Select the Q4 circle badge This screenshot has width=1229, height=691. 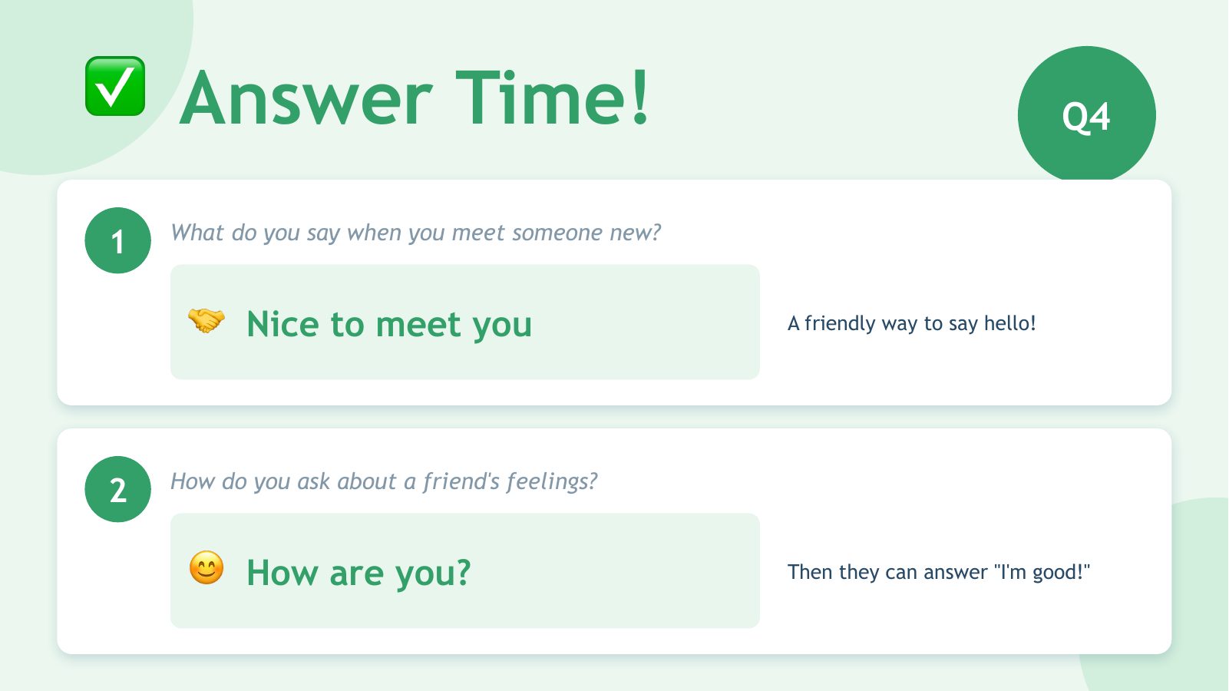(1086, 115)
